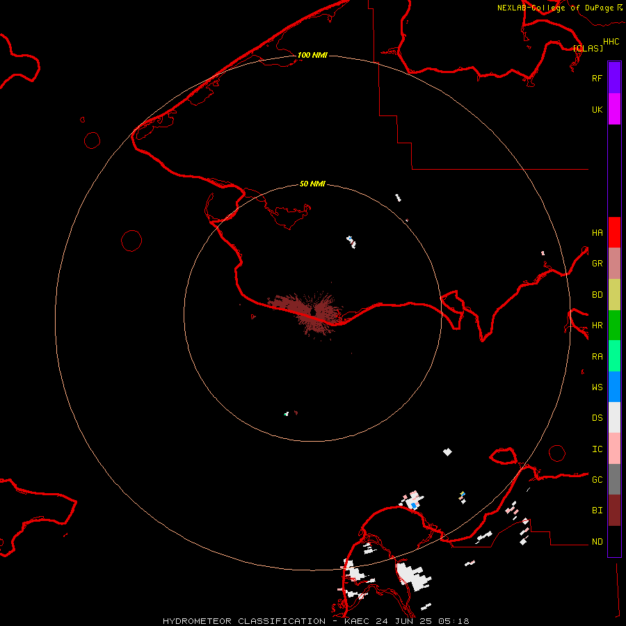The image size is (626, 626).
Task: Select the GC gray legend swatch
Action: [614, 479]
